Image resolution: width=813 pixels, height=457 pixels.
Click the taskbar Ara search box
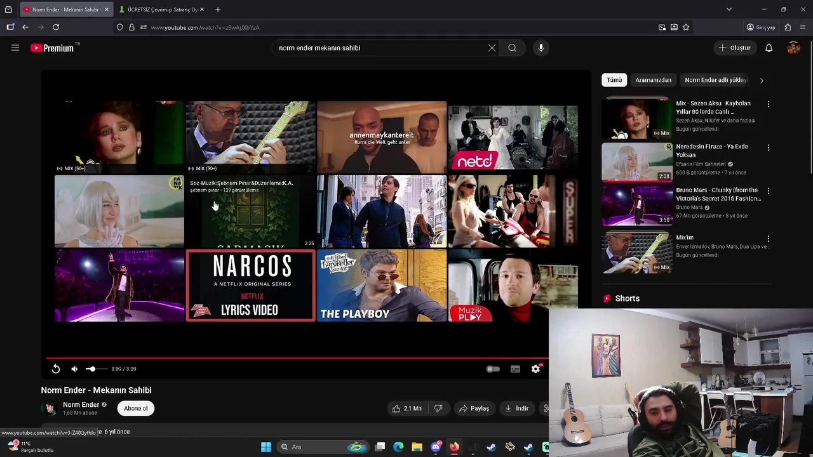coord(325,447)
